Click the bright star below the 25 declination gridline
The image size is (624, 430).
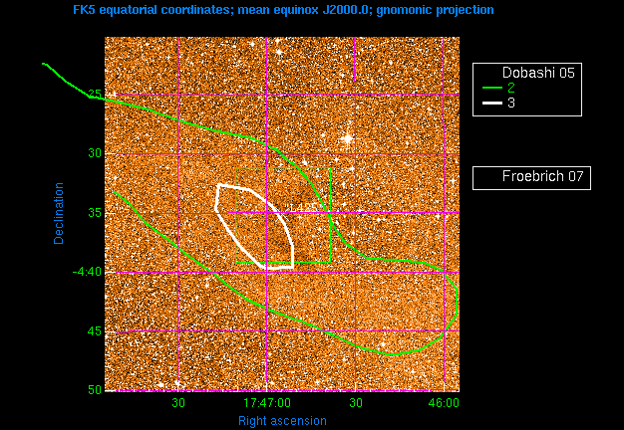pyautogui.click(x=348, y=138)
